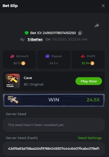Open TribeFan user profile link
Viewport: 109px width, 157px height.
[x=35, y=39]
